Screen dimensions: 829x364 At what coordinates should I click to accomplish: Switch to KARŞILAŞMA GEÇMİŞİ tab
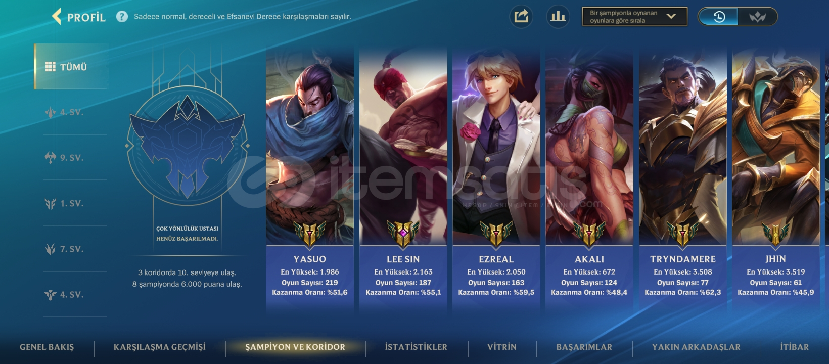160,347
